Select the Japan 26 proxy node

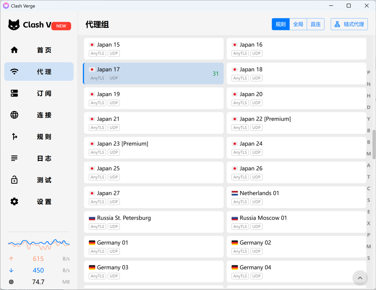[296, 172]
